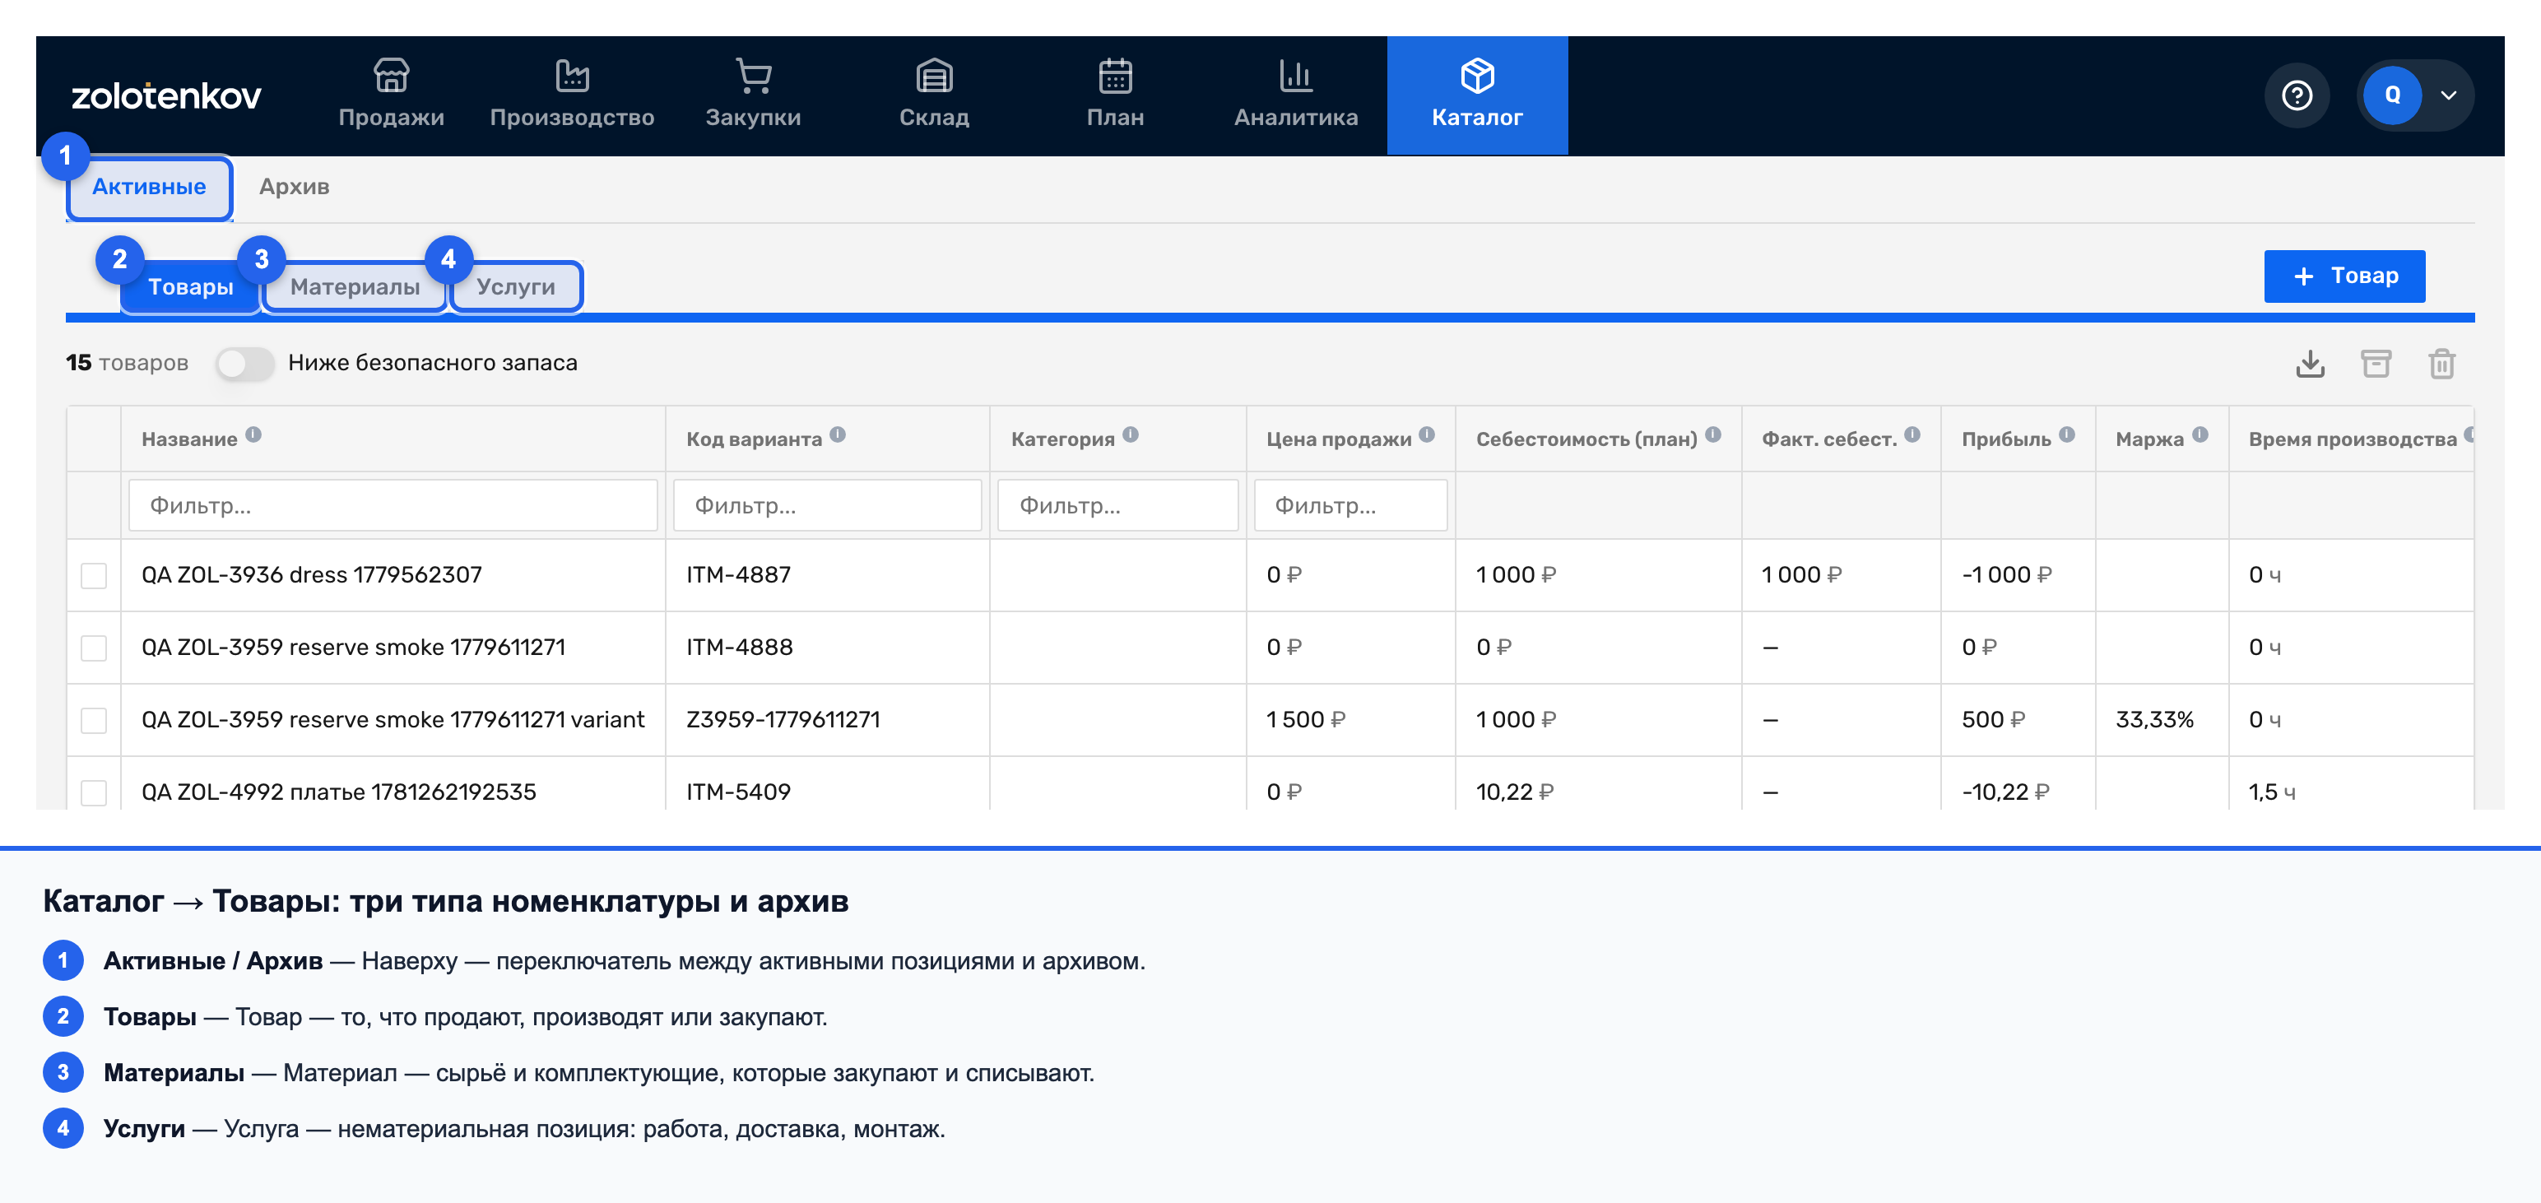
Task: Sort by the Маржа header
Action: coord(2149,439)
